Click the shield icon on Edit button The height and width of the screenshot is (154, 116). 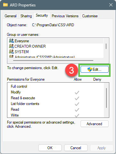(90, 69)
